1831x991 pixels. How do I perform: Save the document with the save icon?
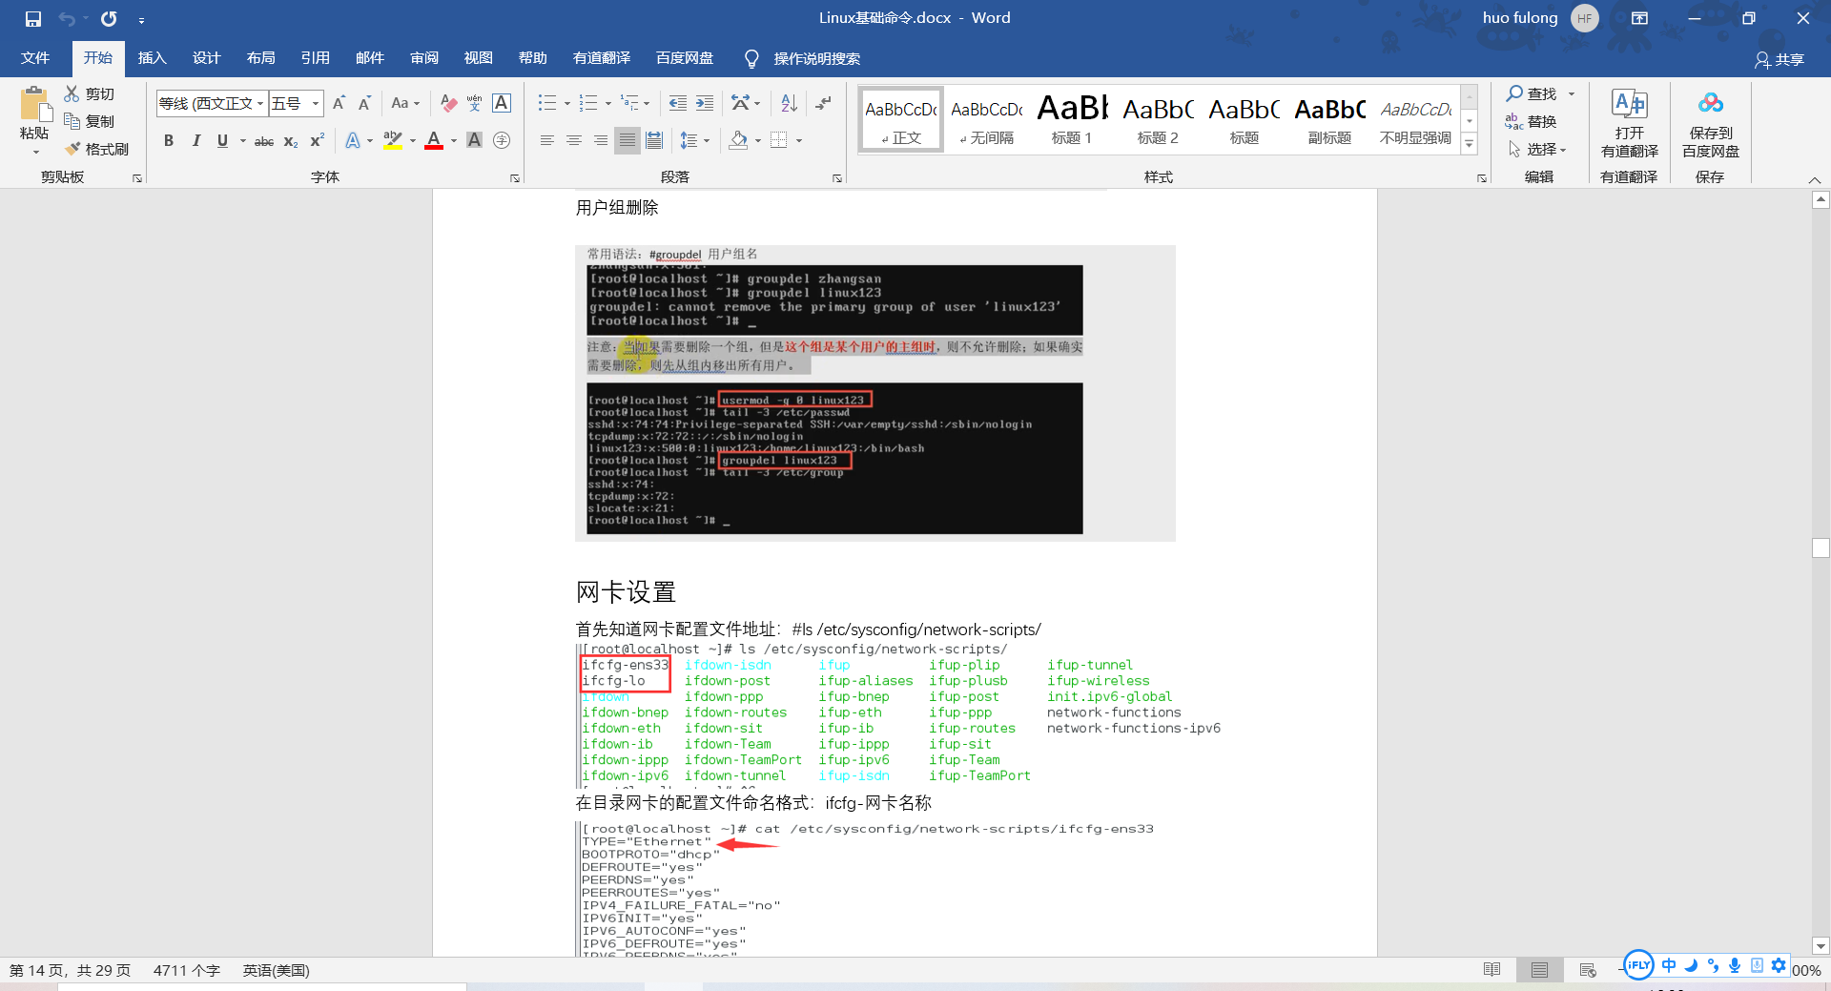point(33,18)
